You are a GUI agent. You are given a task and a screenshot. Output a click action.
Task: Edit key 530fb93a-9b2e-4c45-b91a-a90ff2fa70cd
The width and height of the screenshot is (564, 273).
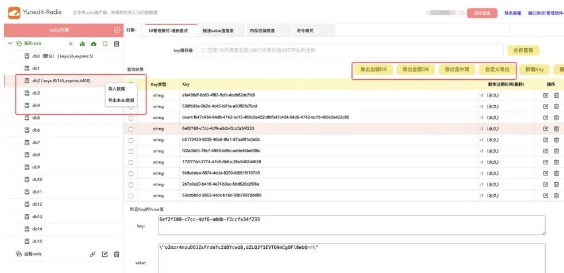pos(545,106)
